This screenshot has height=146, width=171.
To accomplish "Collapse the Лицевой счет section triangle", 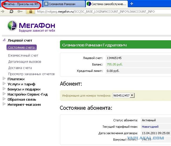I will click(x=4, y=40).
